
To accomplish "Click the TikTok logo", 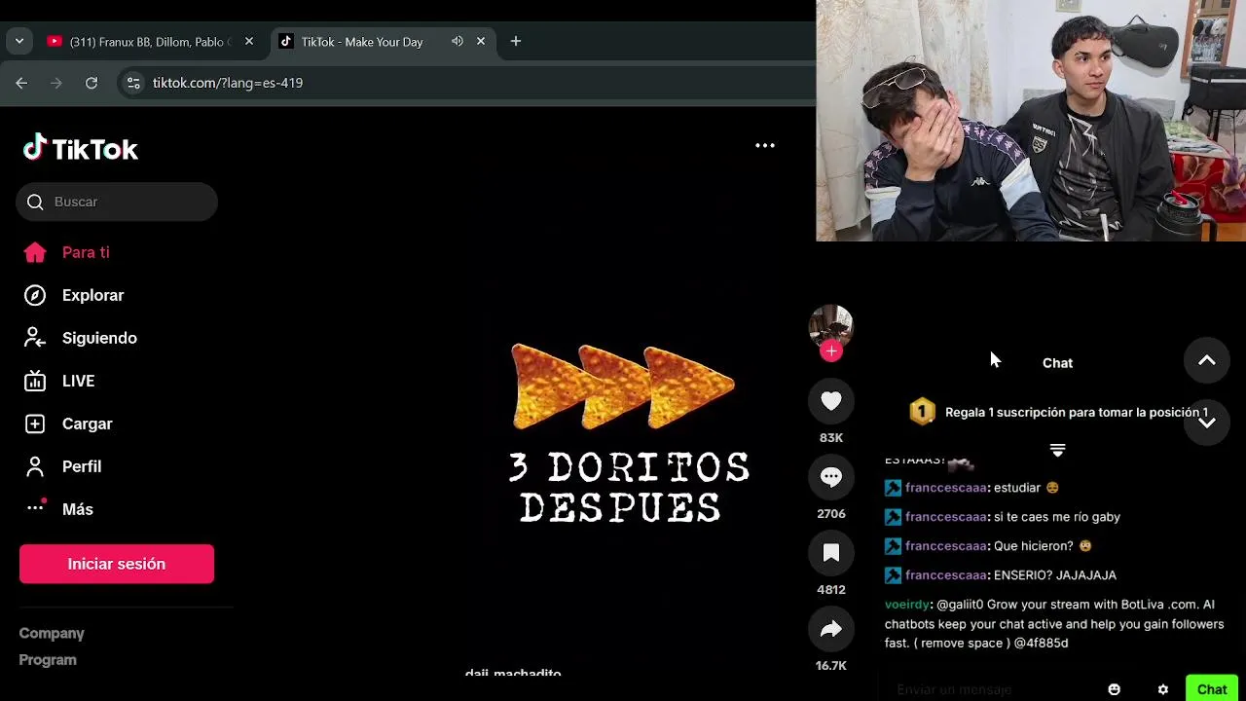I will pos(81,149).
